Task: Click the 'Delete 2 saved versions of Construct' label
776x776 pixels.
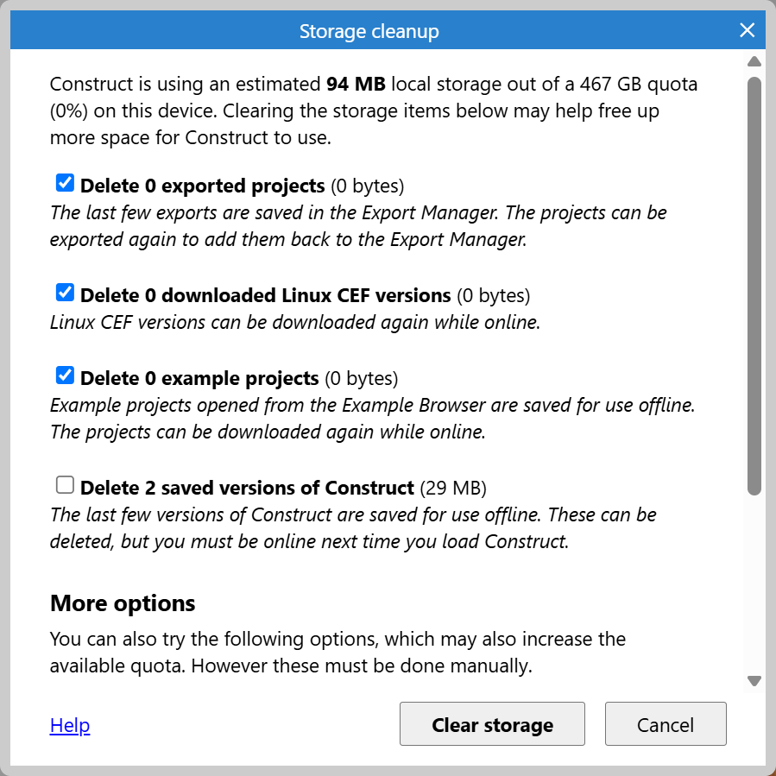Action: coord(247,488)
